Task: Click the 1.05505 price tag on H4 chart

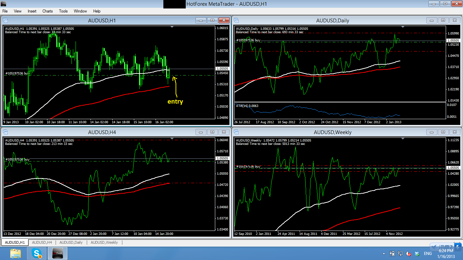Action: coord(222,158)
